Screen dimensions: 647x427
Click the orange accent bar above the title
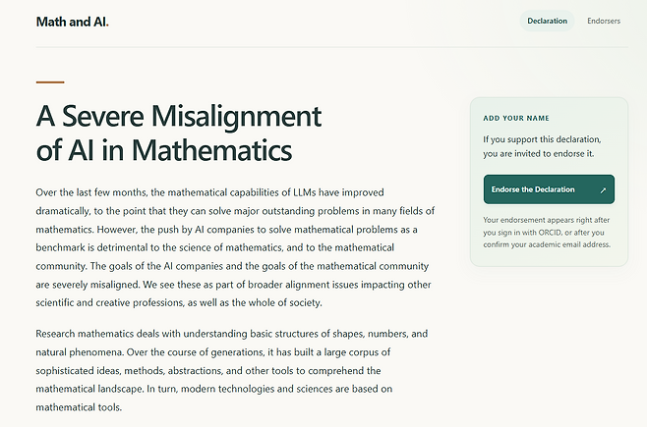tap(50, 82)
